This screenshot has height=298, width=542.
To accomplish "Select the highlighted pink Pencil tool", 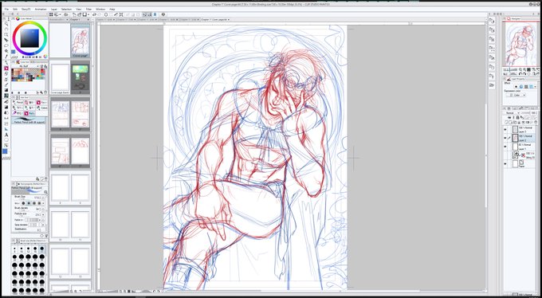I will pyautogui.click(x=6, y=68).
